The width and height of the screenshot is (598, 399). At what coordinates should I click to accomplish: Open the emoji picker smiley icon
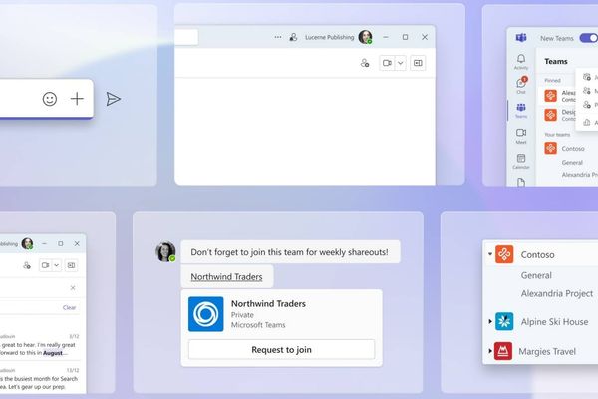(50, 99)
